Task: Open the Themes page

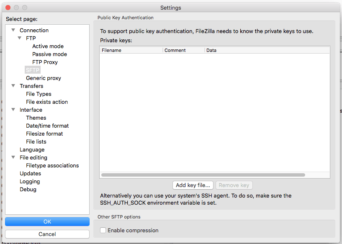Action: (x=36, y=118)
